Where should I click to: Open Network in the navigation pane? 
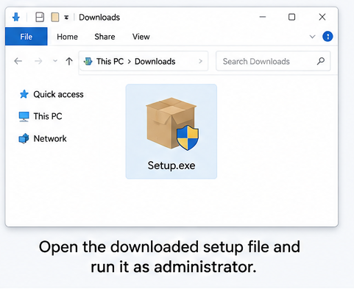(x=43, y=139)
